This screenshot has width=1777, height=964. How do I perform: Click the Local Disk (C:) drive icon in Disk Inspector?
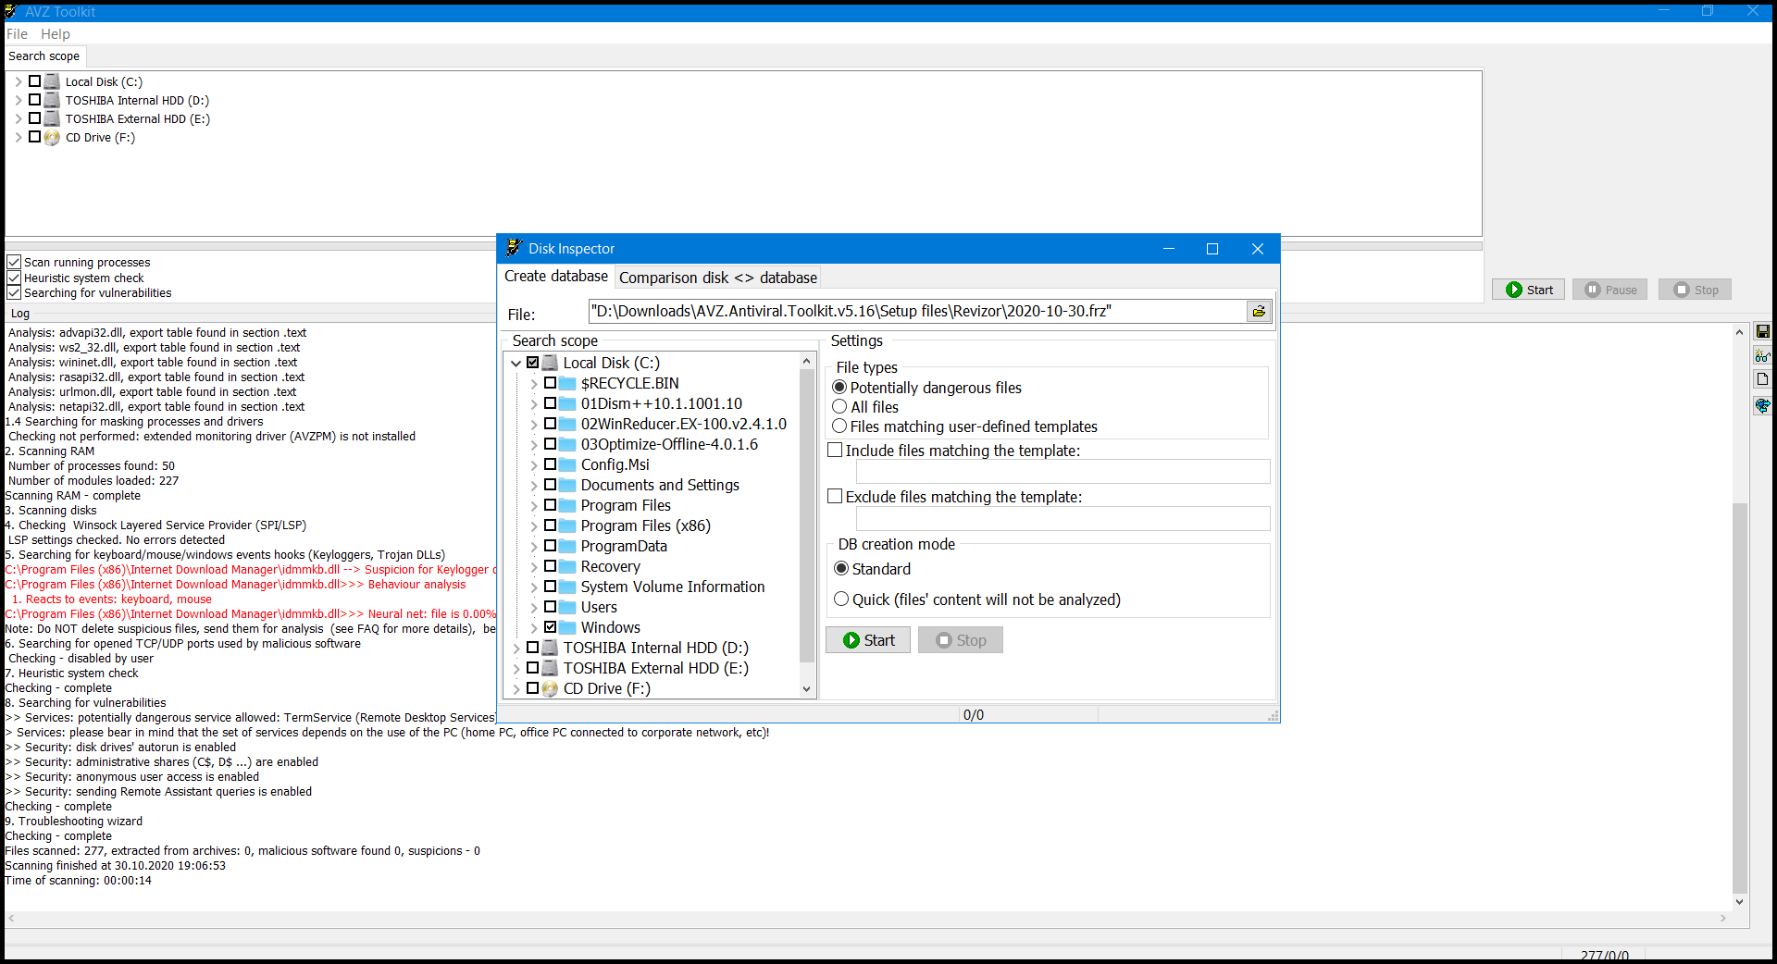(x=550, y=363)
